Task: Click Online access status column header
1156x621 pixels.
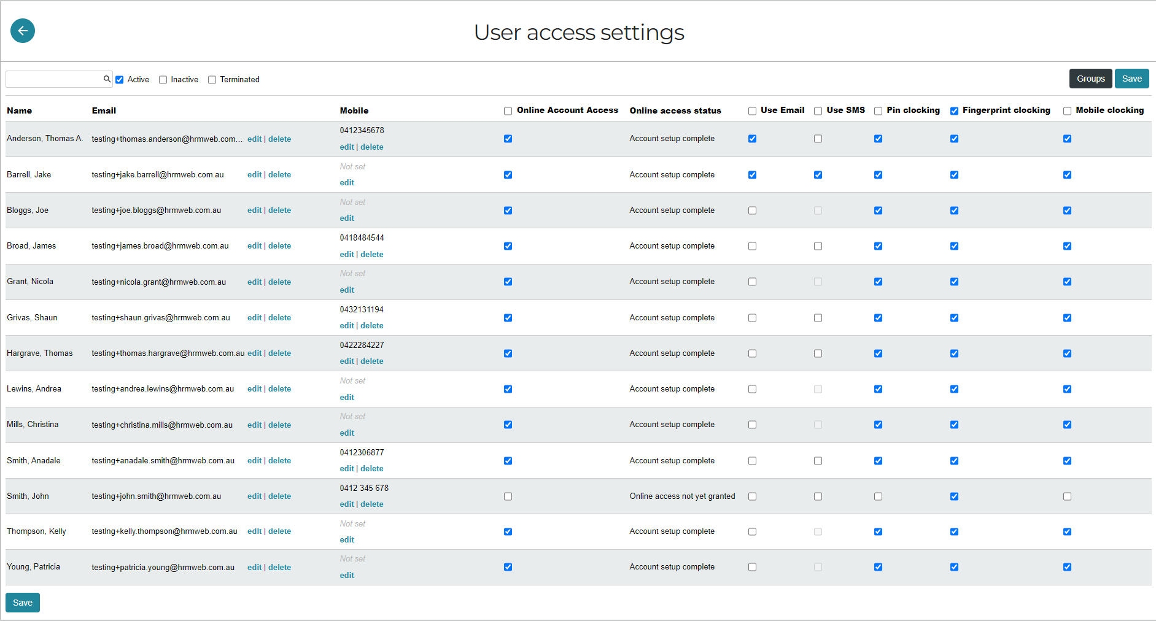Action: pyautogui.click(x=675, y=111)
